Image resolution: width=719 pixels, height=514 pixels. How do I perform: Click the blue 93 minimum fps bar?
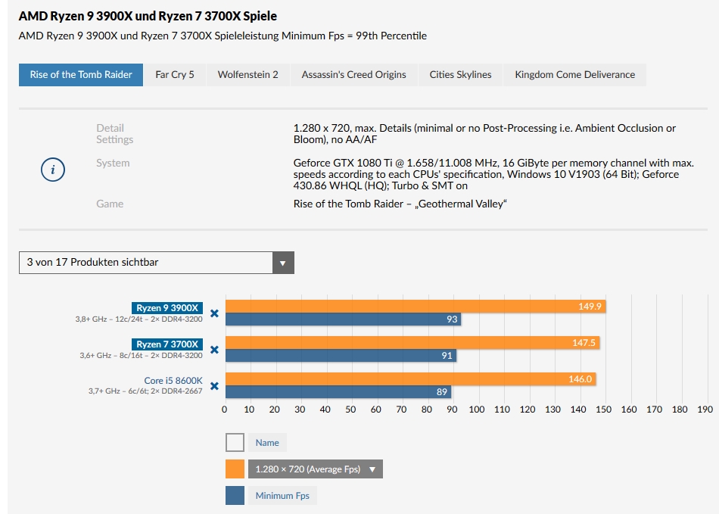click(x=343, y=319)
